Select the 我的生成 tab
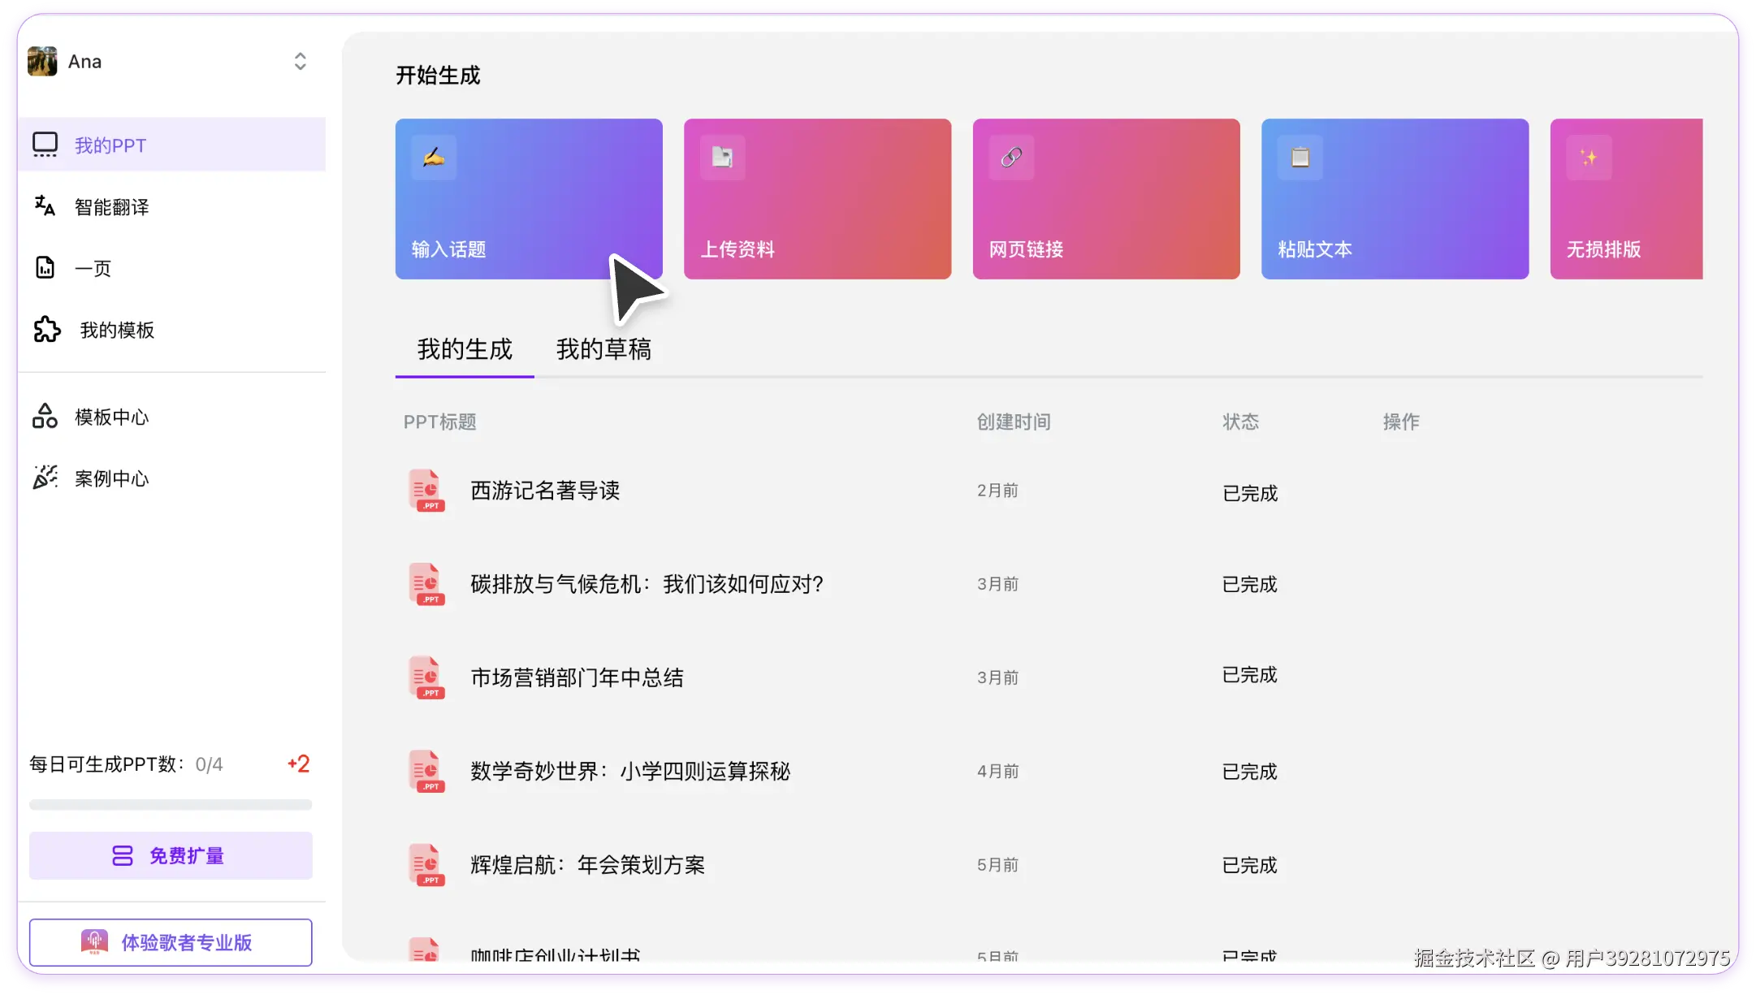Screen dimensions: 1756x995 coord(465,349)
